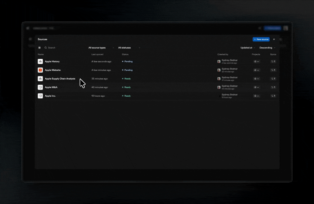This screenshot has width=314, height=204.
Task: Open projects chip for Apple Website
Action: coord(256,70)
